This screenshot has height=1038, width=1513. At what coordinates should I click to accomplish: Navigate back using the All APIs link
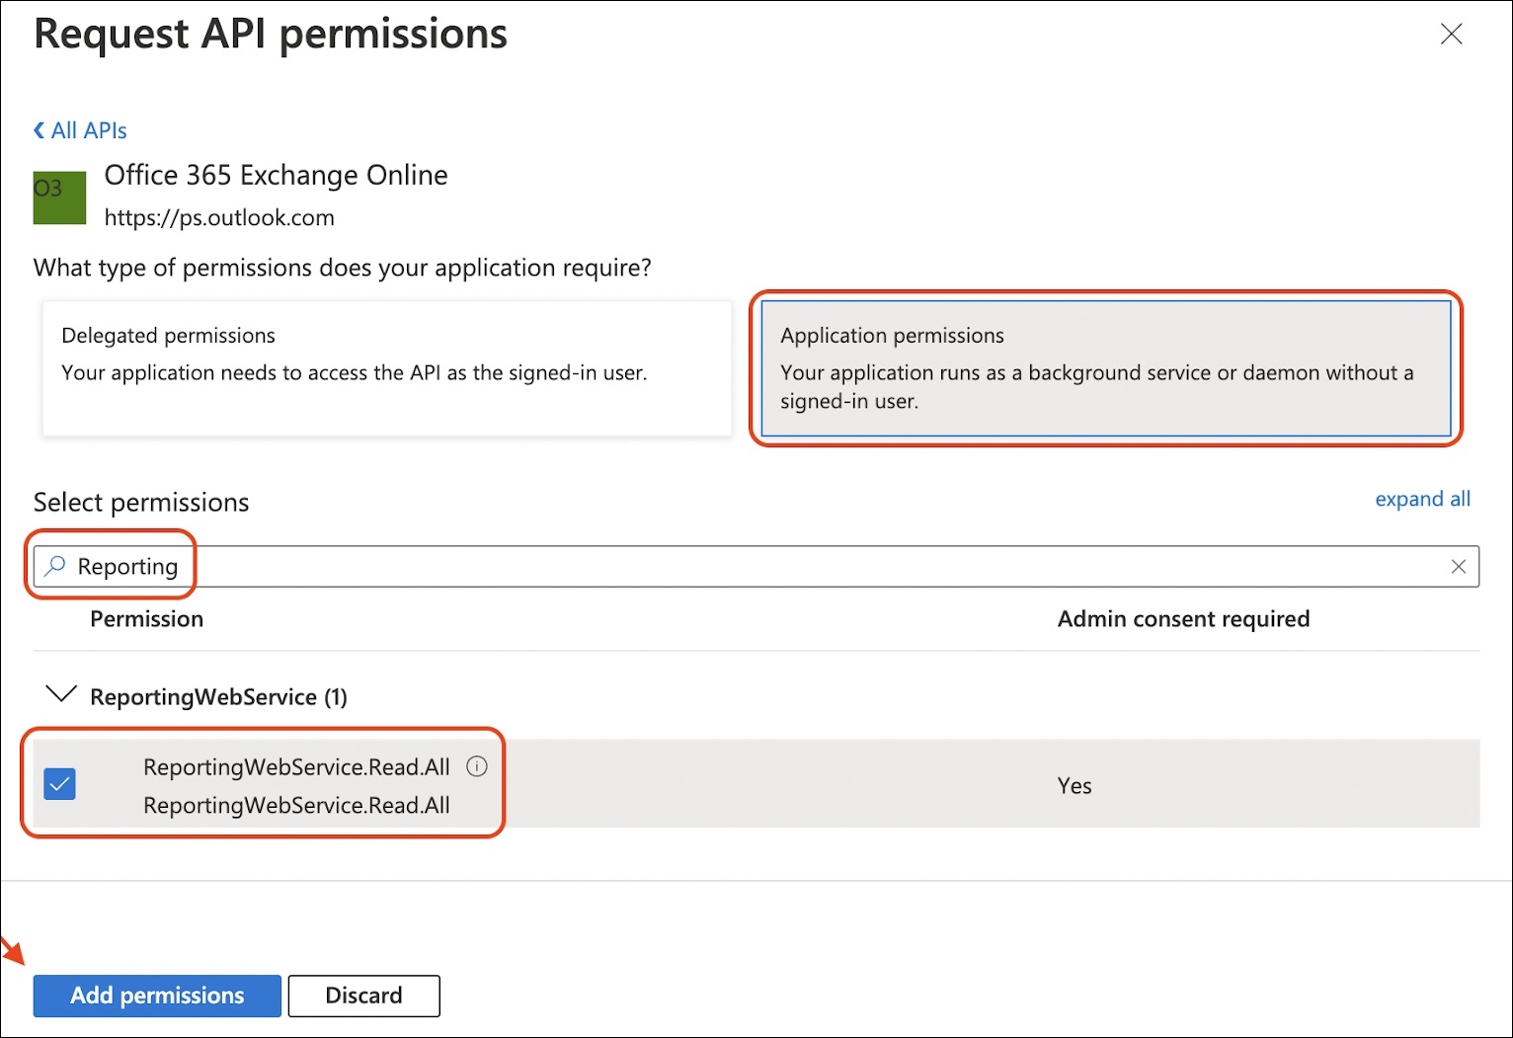click(89, 129)
